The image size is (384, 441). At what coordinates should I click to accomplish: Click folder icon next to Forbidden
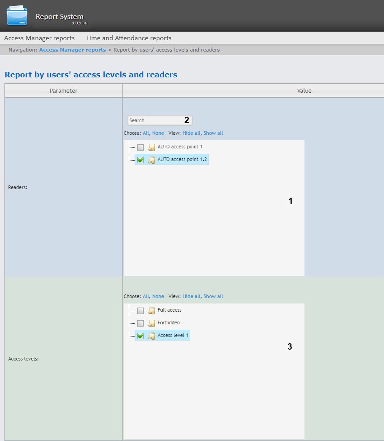[152, 323]
